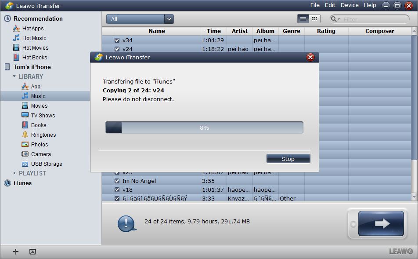Click the transfer arrow button
The height and width of the screenshot is (259, 418).
coord(381,223)
